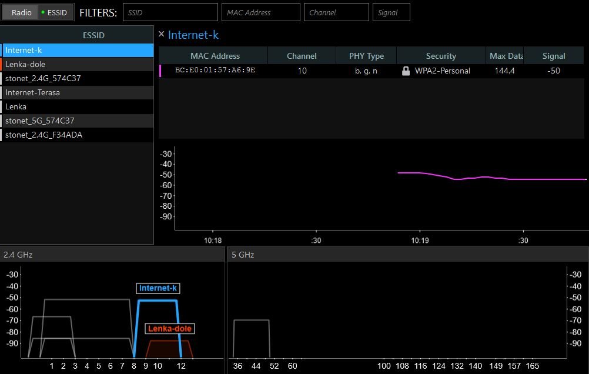This screenshot has height=374, width=589.
Task: Click the PHY Type column header
Action: click(x=366, y=55)
